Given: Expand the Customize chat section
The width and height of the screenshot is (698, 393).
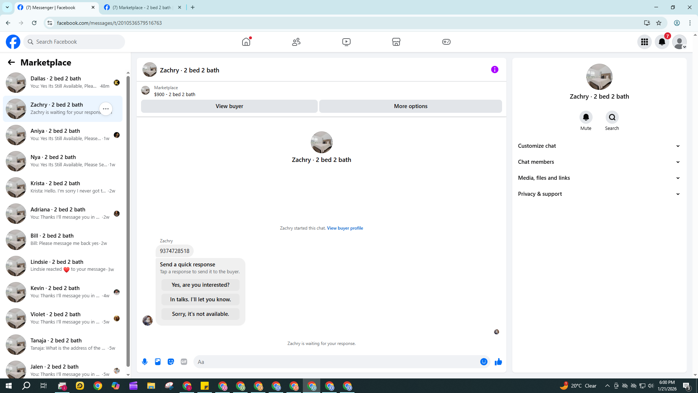Looking at the screenshot, I should pyautogui.click(x=599, y=146).
